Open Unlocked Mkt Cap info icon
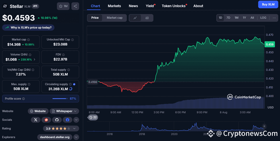Screen dimensions: 280x141 (x=72, y=40)
